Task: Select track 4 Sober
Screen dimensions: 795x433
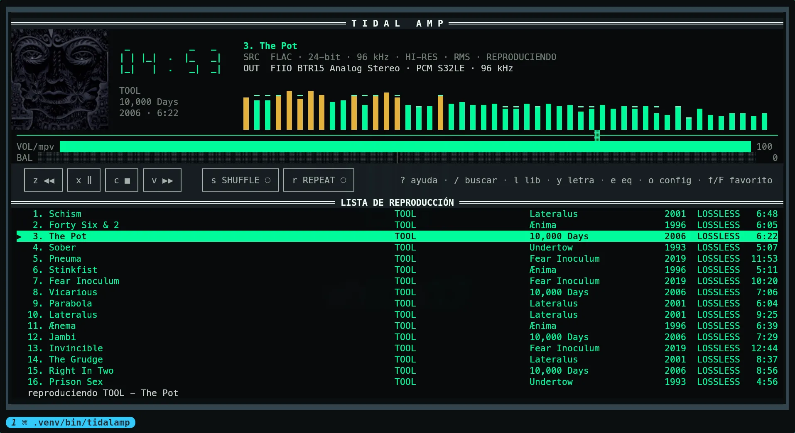Action: tap(397, 248)
